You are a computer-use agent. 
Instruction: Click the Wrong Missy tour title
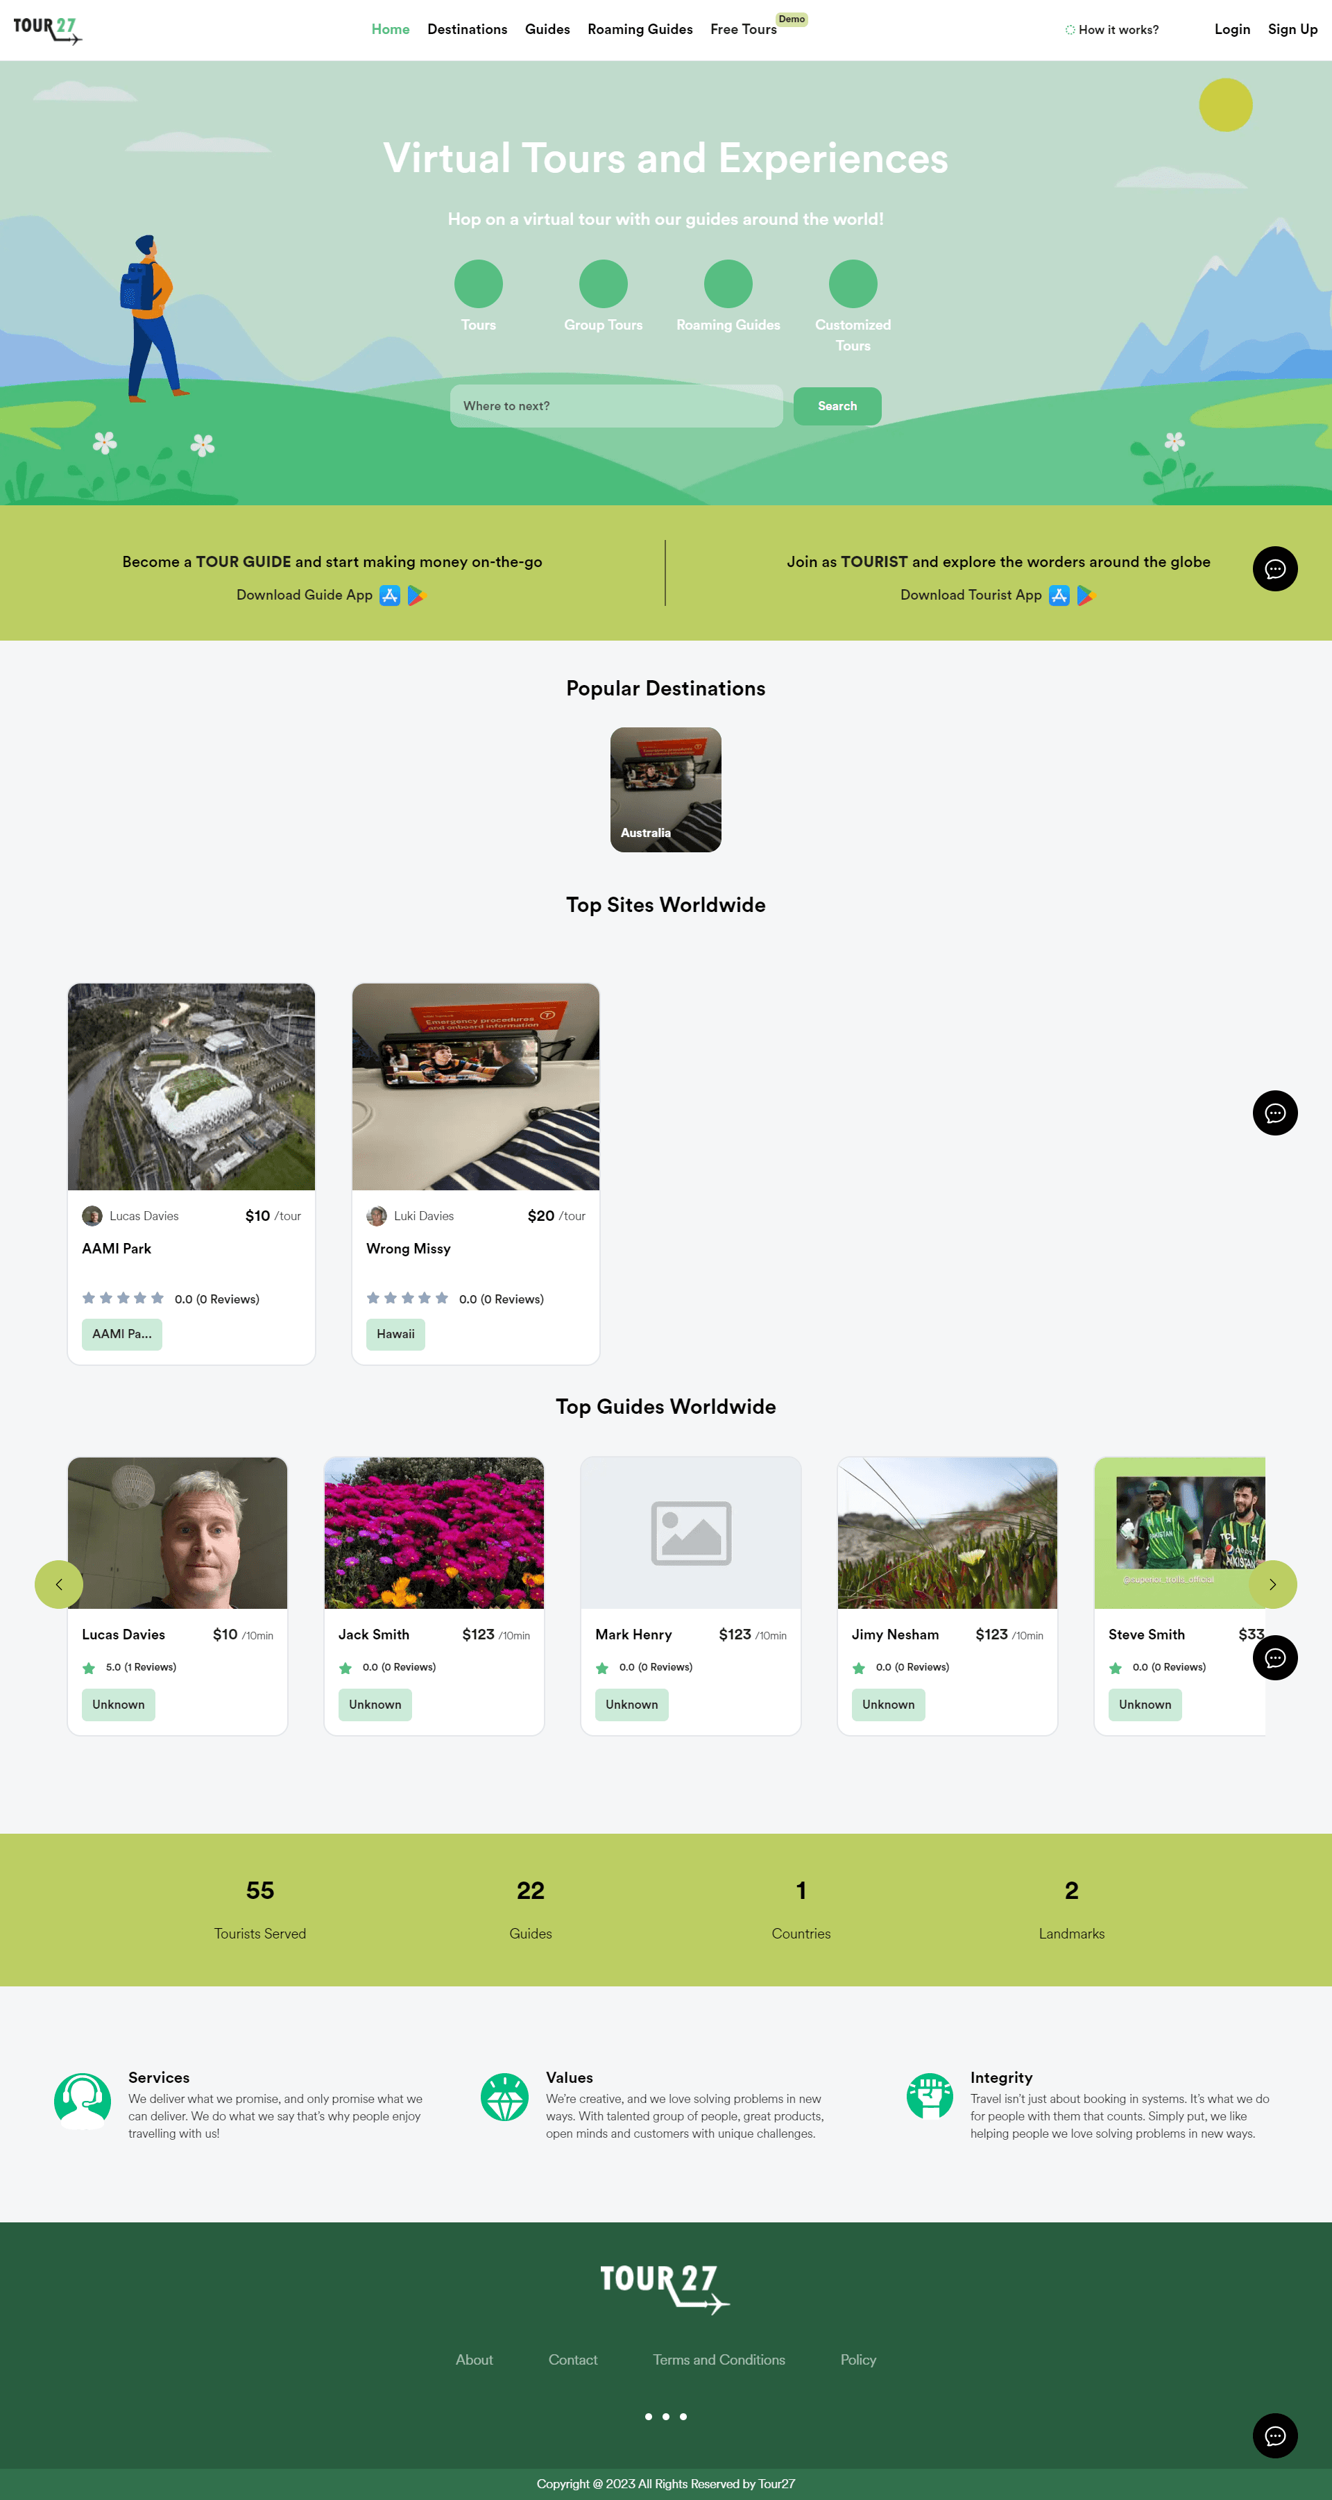click(409, 1248)
